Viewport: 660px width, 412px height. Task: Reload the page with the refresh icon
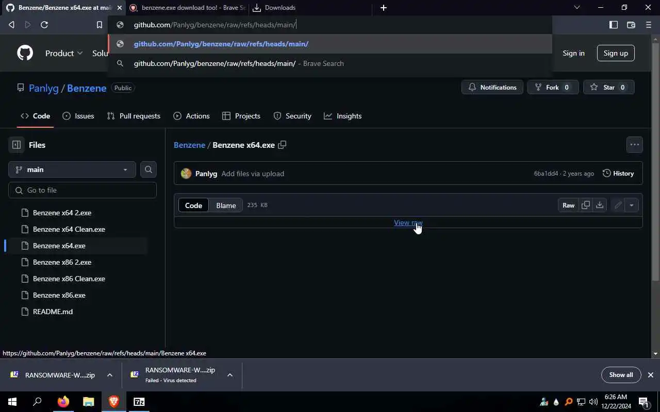click(x=44, y=25)
